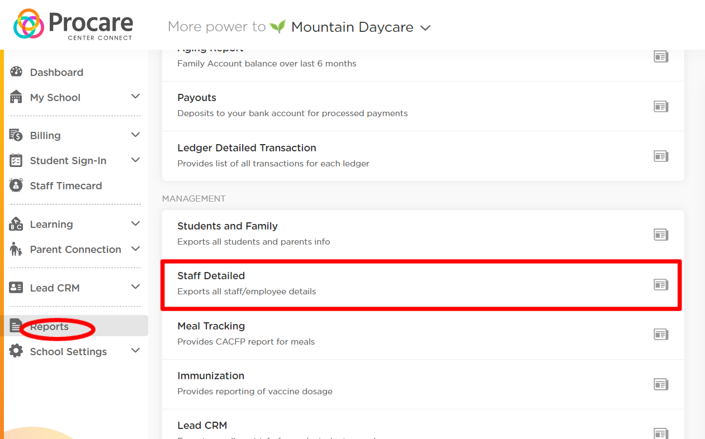Click report icon for Aging Report row

[661, 56]
